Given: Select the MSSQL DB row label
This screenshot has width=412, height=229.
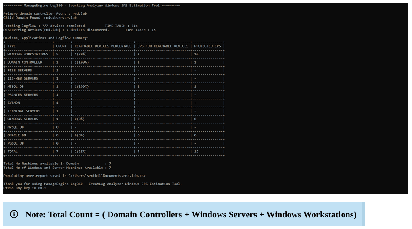Looking at the screenshot, I should point(16,87).
